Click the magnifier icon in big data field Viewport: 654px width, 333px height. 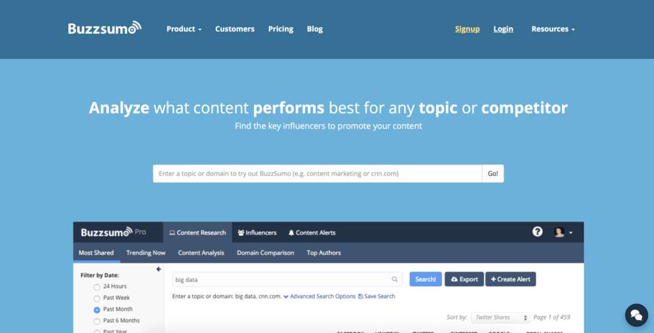coord(395,279)
